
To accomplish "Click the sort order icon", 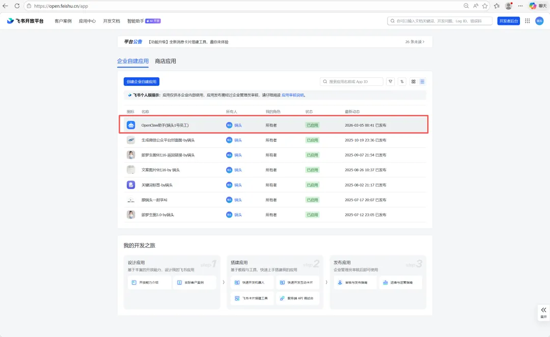I will (402, 81).
